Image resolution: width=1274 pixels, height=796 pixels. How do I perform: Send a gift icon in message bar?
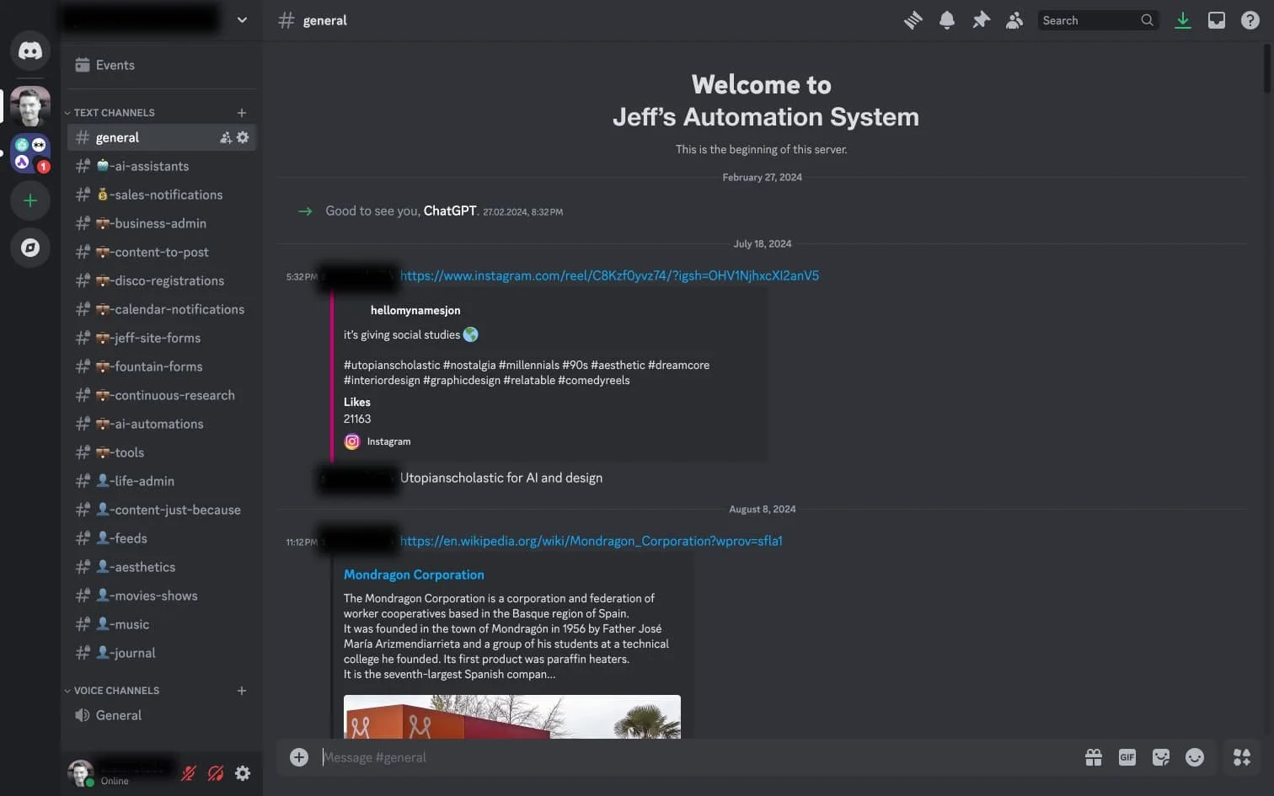1094,757
